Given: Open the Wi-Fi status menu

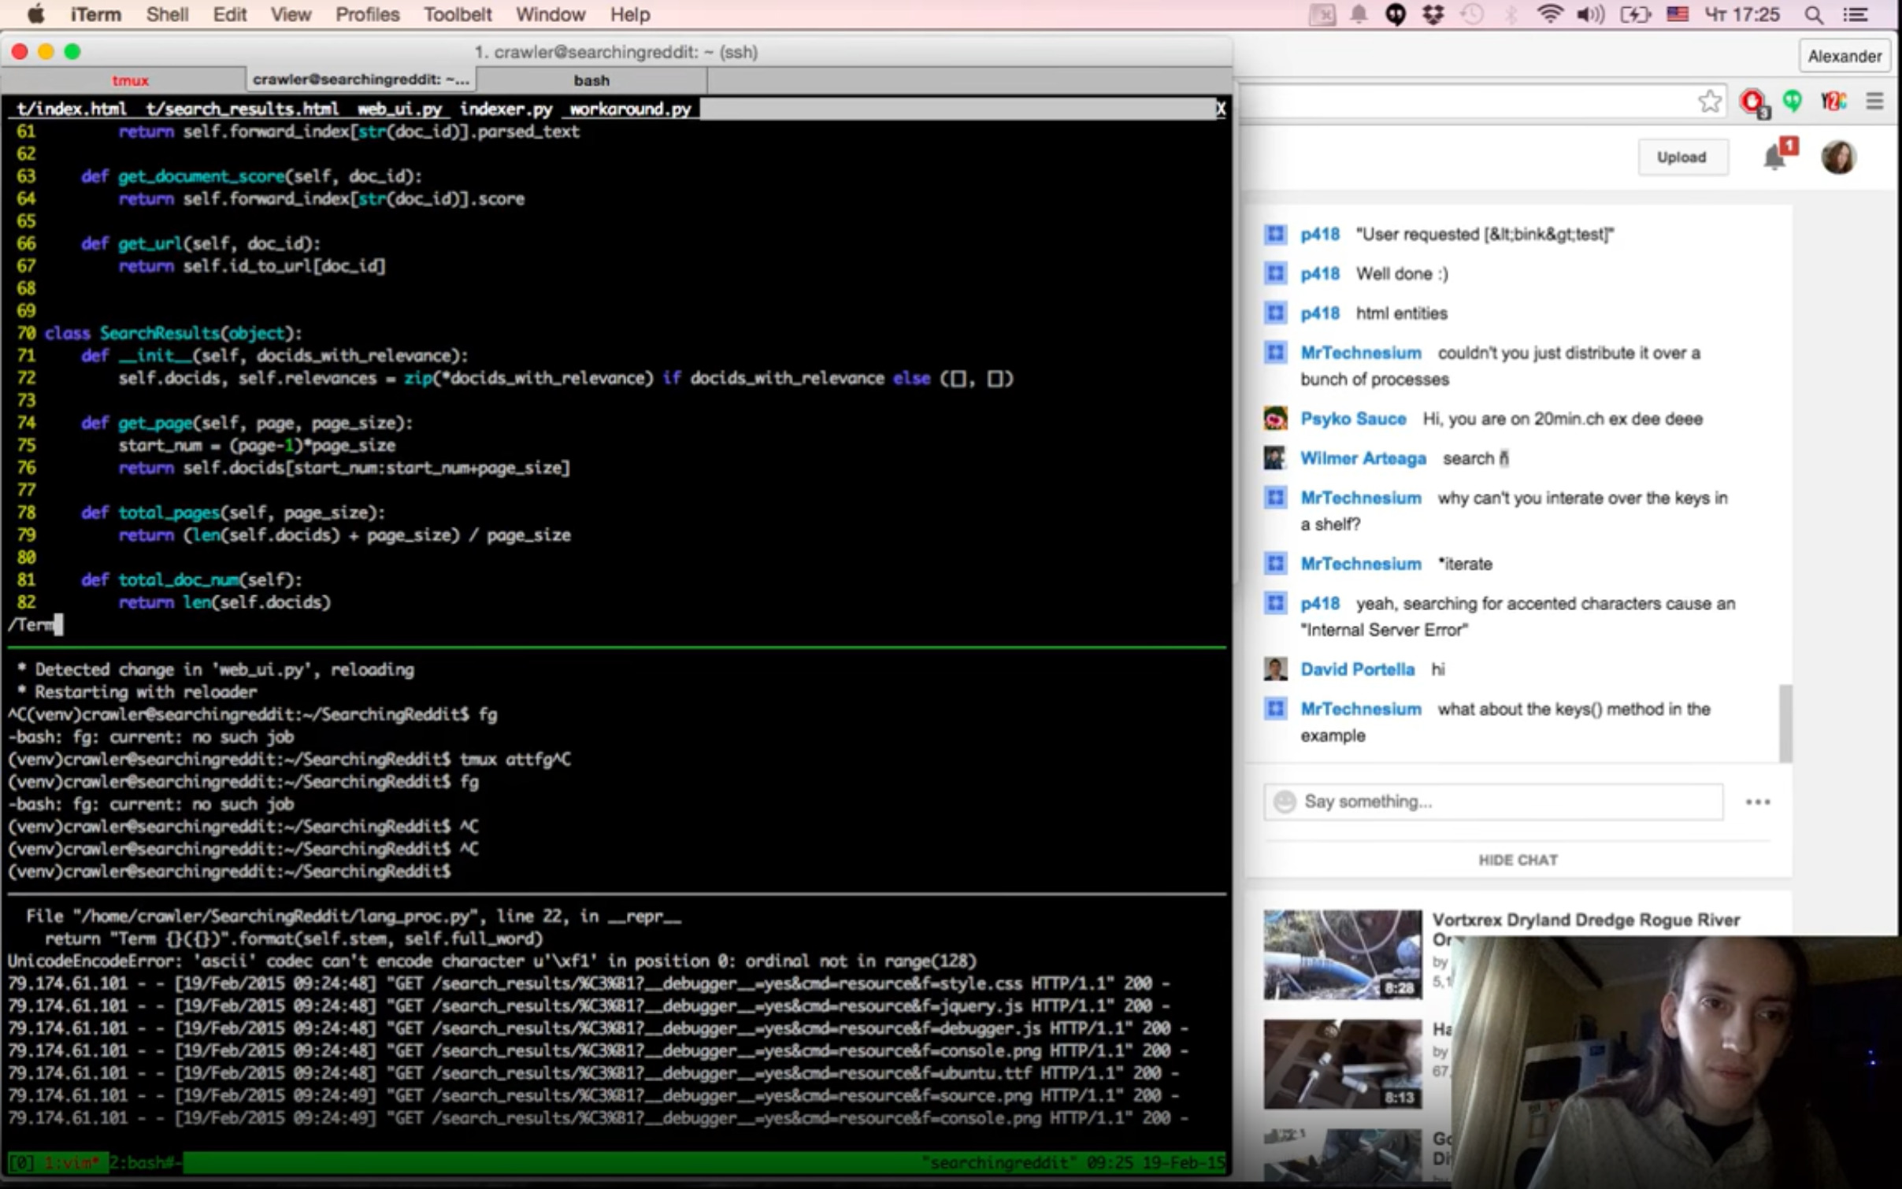Looking at the screenshot, I should tap(1549, 14).
